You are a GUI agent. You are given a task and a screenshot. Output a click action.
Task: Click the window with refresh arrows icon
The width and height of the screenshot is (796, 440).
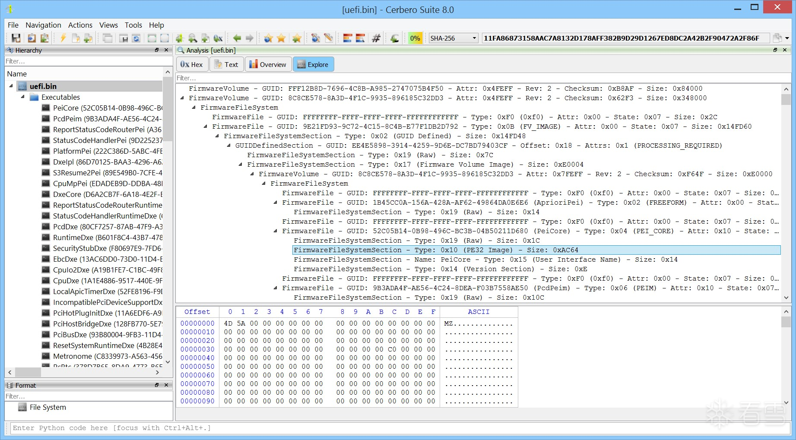click(x=136, y=38)
